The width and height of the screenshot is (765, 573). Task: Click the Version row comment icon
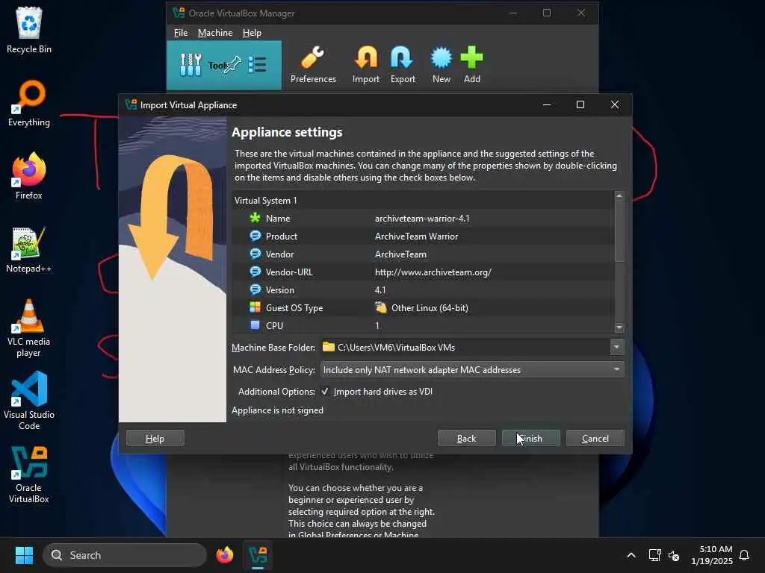click(255, 289)
